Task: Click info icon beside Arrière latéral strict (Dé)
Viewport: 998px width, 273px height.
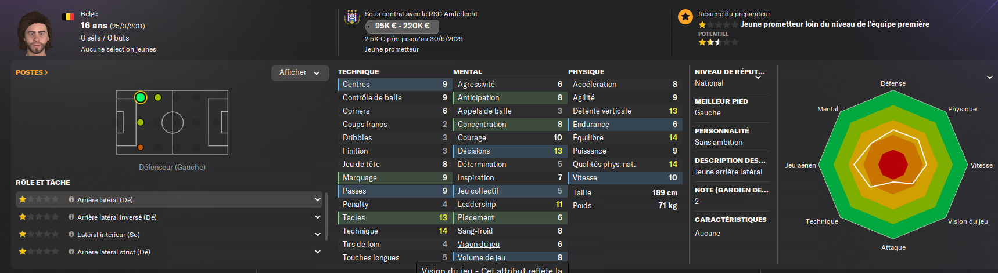Action: click(71, 252)
